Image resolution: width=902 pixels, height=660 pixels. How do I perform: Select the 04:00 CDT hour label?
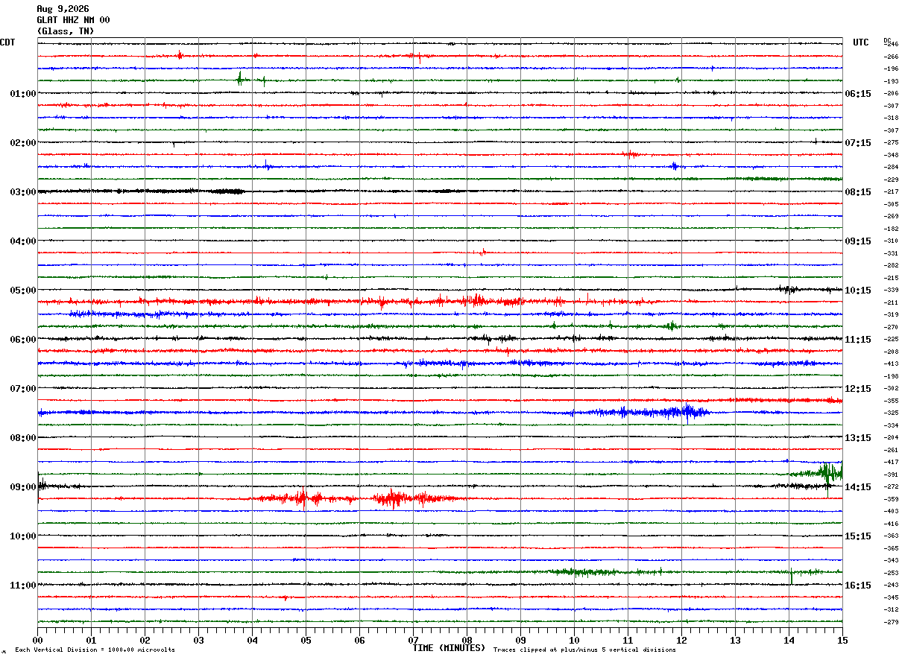click(23, 241)
